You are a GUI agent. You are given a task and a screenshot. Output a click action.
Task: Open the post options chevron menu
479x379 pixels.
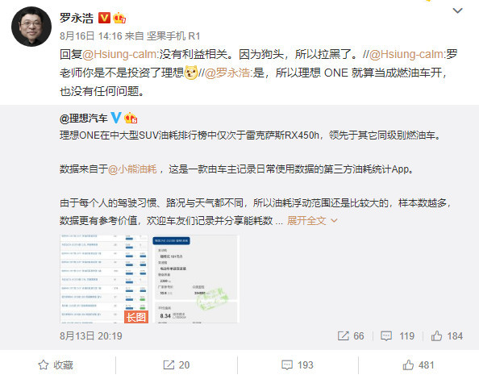pos(457,11)
